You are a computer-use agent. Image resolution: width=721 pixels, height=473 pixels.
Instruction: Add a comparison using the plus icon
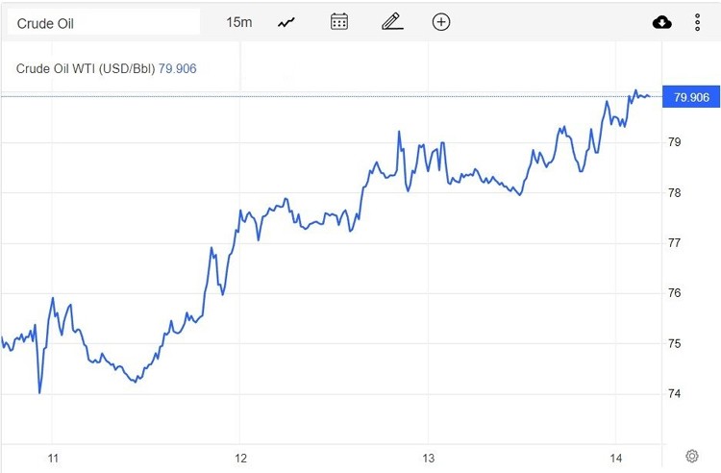441,22
